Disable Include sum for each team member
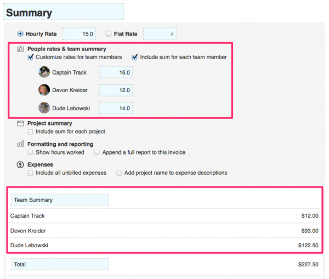Viewport: 329px width, 279px height. (x=135, y=57)
